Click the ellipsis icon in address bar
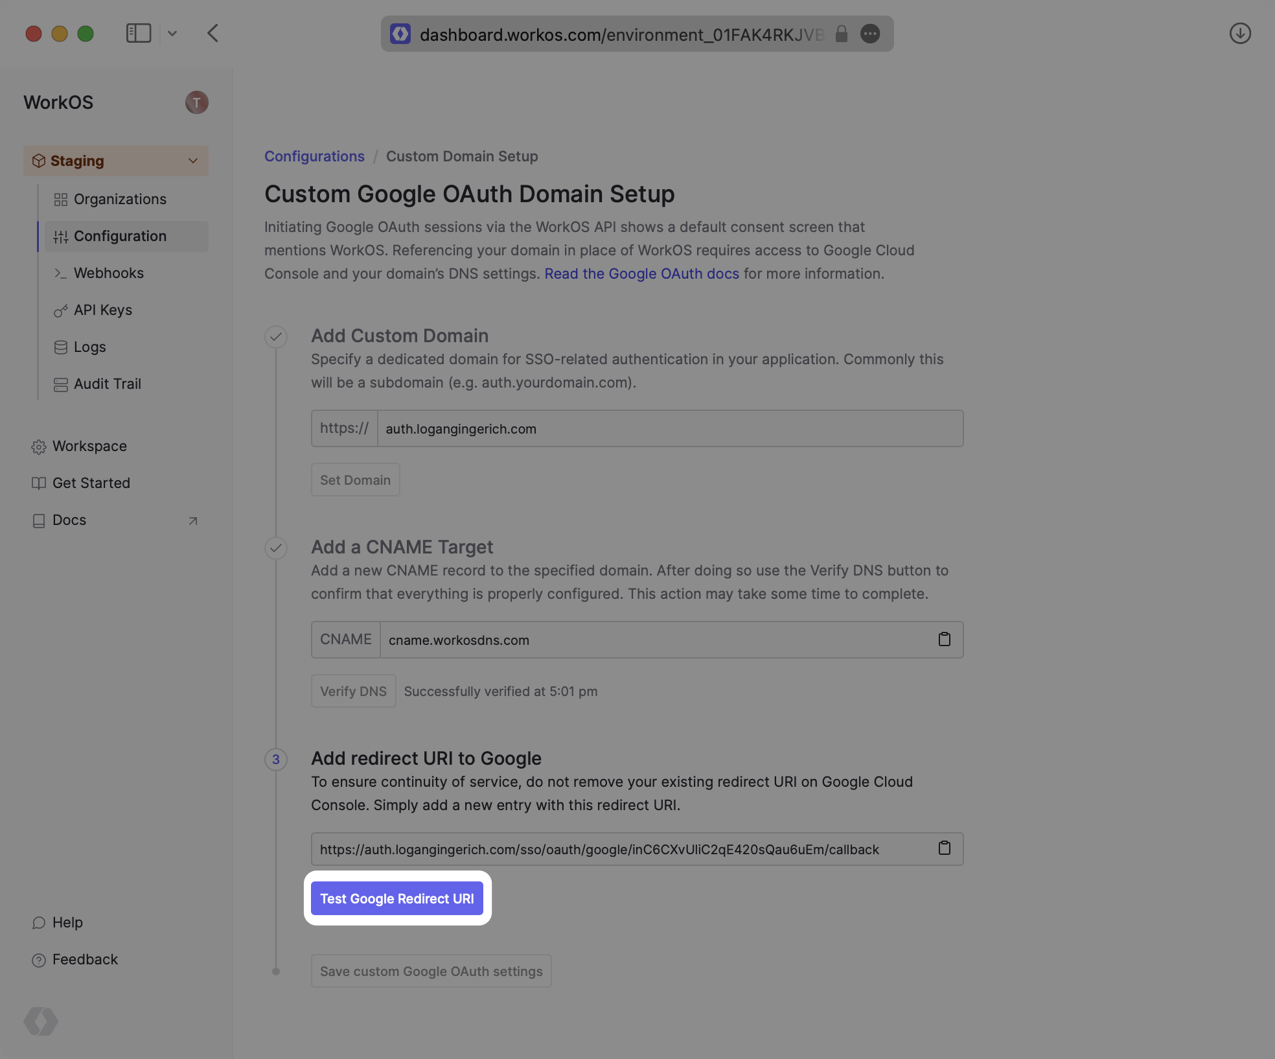The height and width of the screenshot is (1059, 1275). click(870, 34)
